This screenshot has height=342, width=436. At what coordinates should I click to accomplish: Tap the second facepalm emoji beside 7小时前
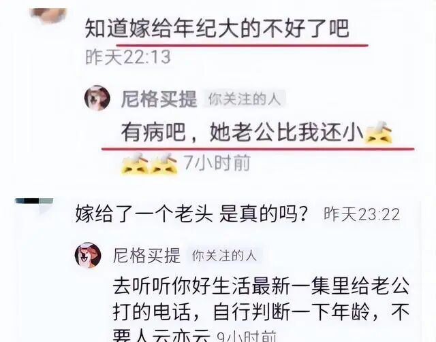pyautogui.click(x=163, y=163)
